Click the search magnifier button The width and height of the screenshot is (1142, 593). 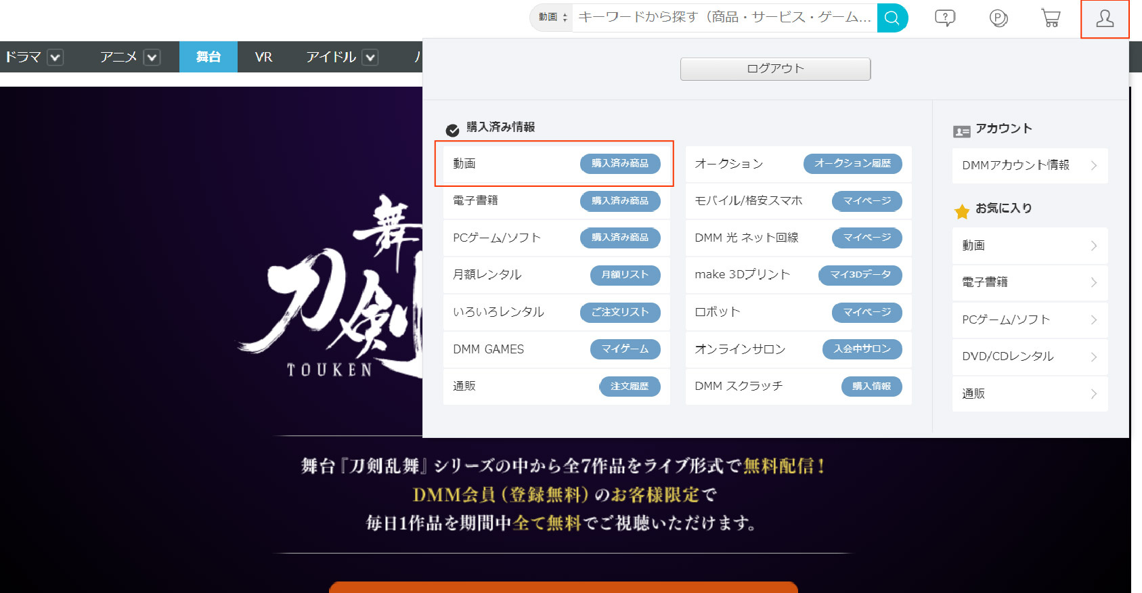[892, 18]
